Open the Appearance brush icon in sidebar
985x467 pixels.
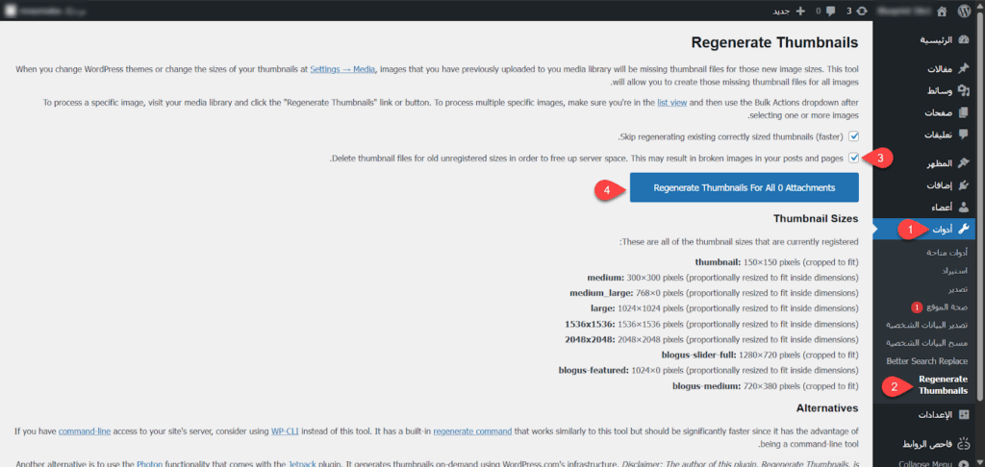pos(964,163)
